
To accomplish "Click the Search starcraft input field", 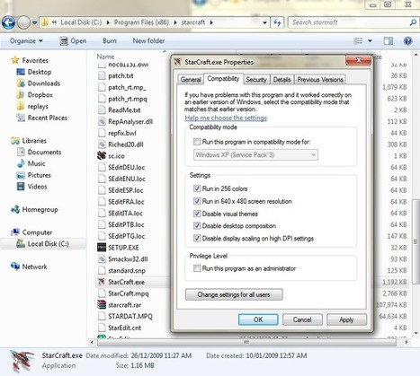I will click(348, 22).
